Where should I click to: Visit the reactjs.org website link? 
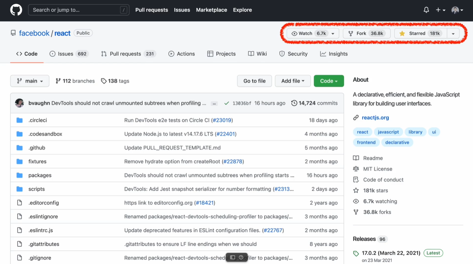click(x=375, y=118)
